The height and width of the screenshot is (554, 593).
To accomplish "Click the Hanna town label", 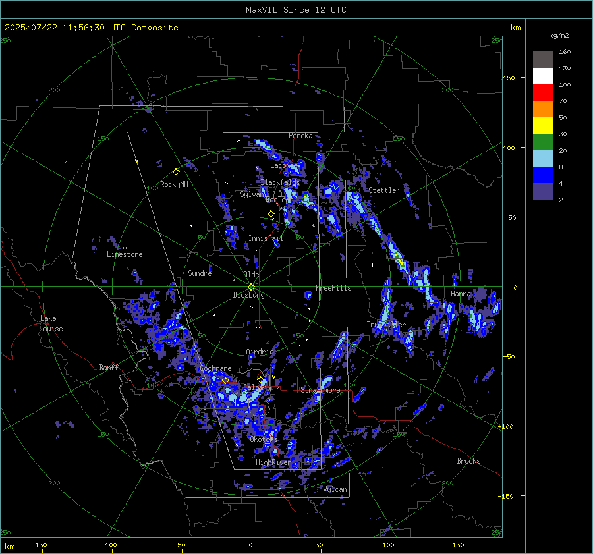I will pos(461,294).
